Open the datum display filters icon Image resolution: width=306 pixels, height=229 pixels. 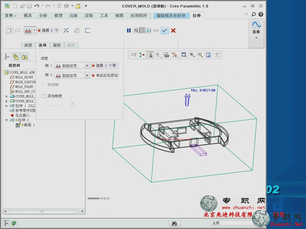tap(175, 55)
